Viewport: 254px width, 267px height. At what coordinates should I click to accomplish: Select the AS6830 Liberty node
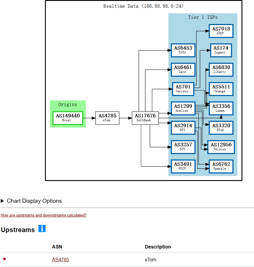pos(221,70)
